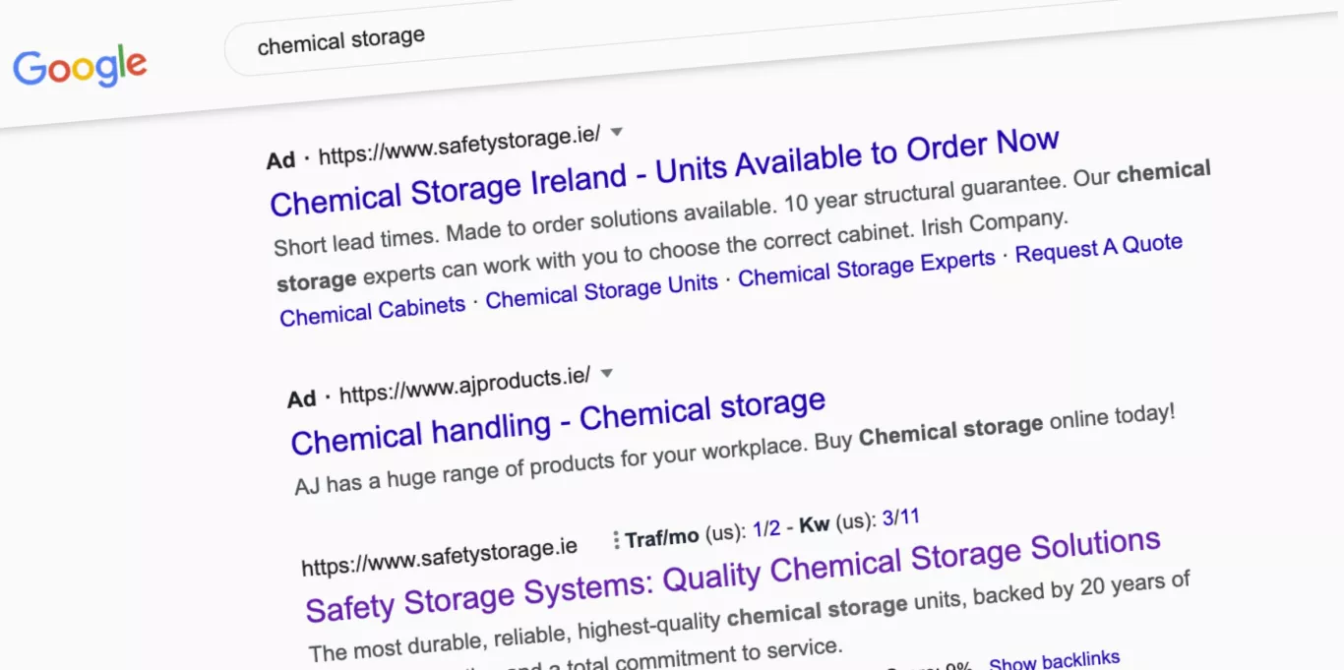Click the Google logo

pos(80,68)
